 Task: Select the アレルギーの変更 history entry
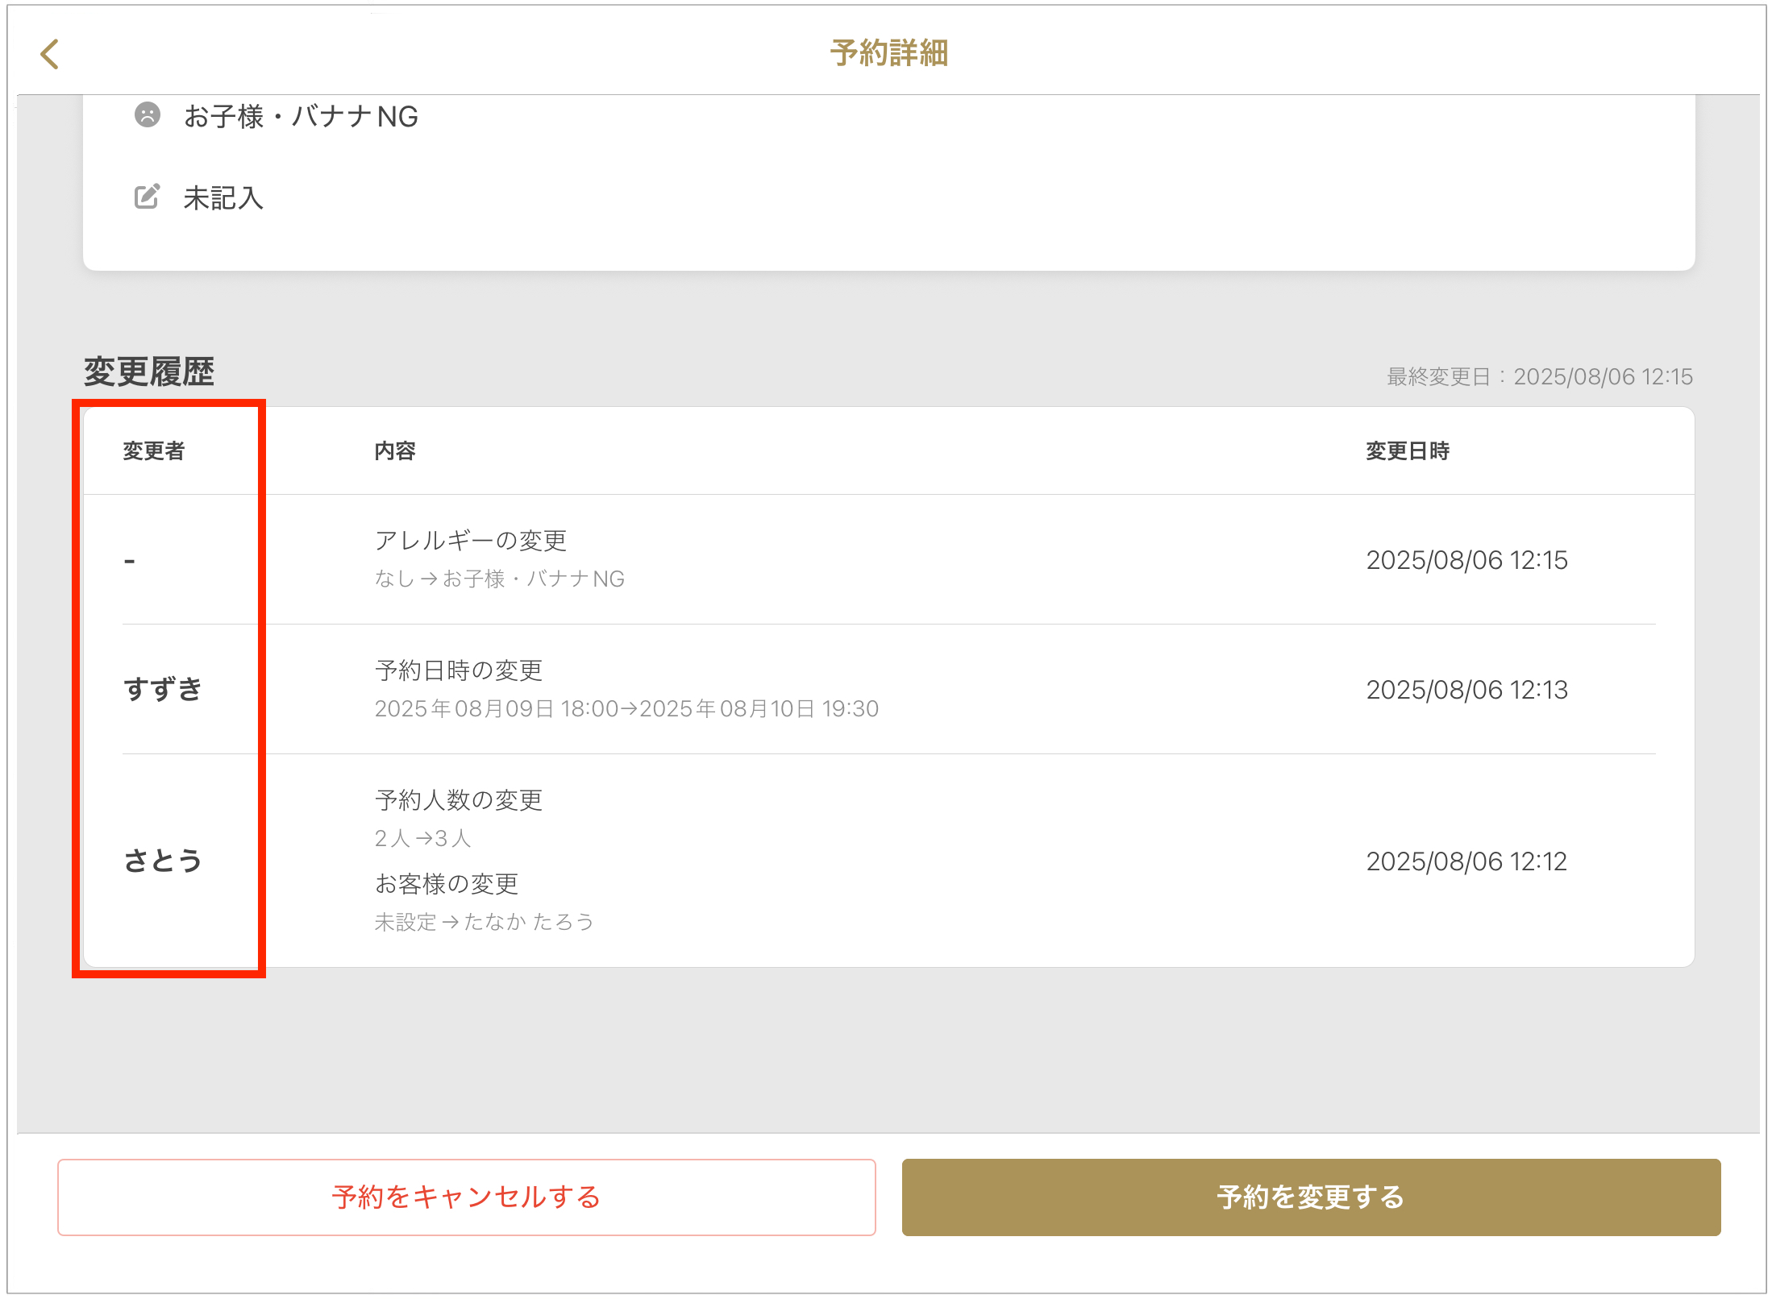click(471, 541)
